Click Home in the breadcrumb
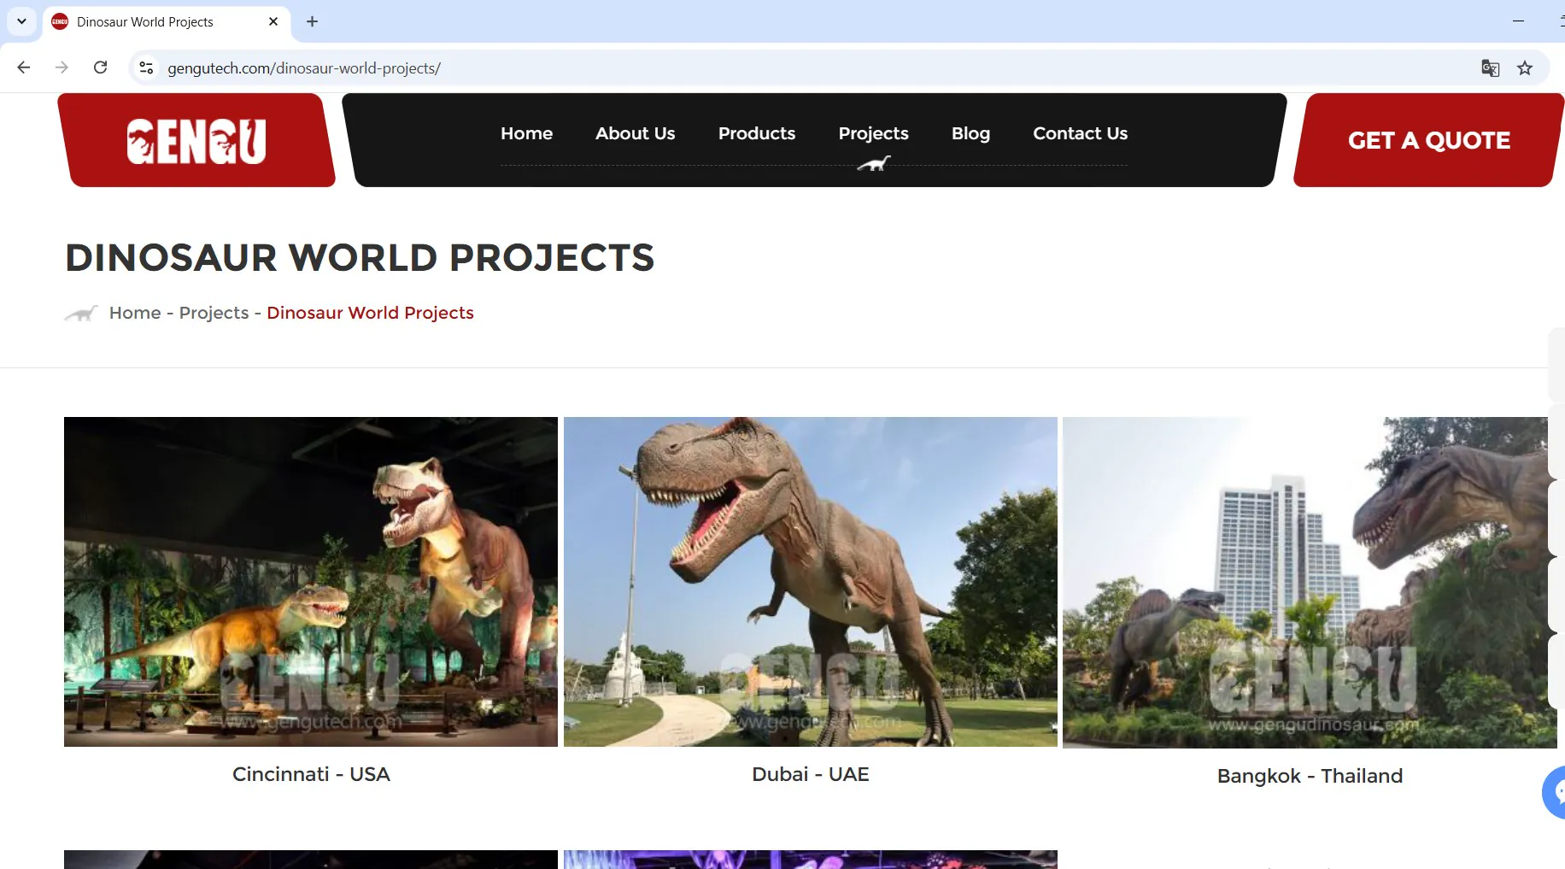Screen dimensions: 1565x869 tap(135, 313)
